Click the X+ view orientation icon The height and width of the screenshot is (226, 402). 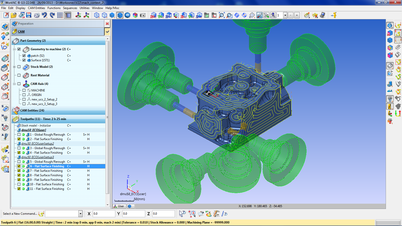[x=153, y=15]
